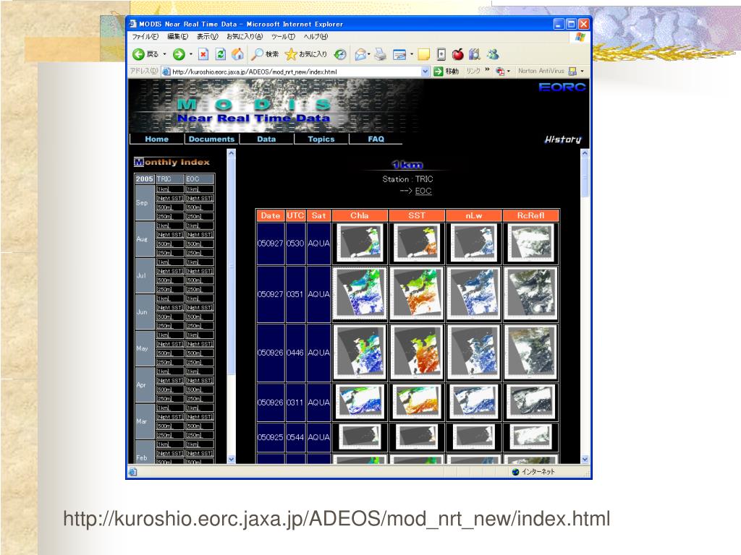Click the status bar page icon
Image resolution: width=741 pixels, height=555 pixels.
[x=133, y=471]
